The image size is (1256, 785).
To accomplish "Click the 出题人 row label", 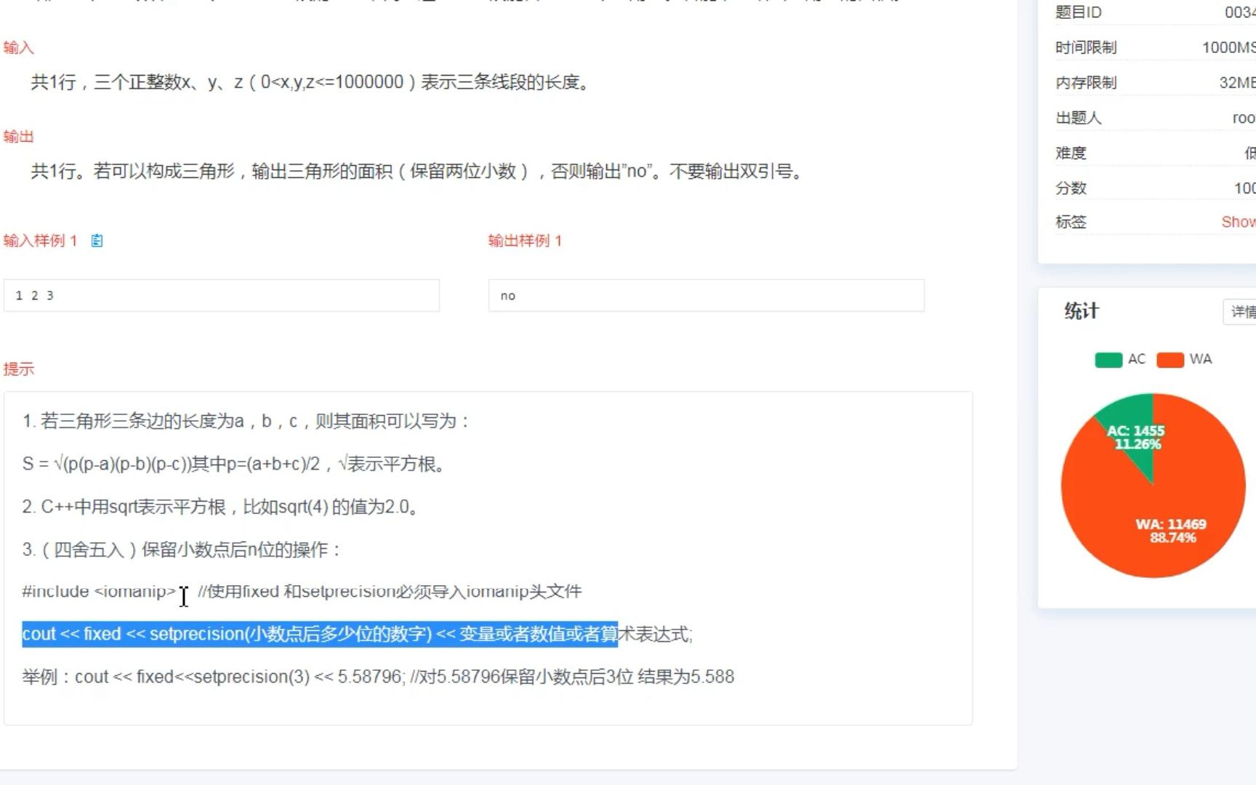I will click(x=1079, y=118).
